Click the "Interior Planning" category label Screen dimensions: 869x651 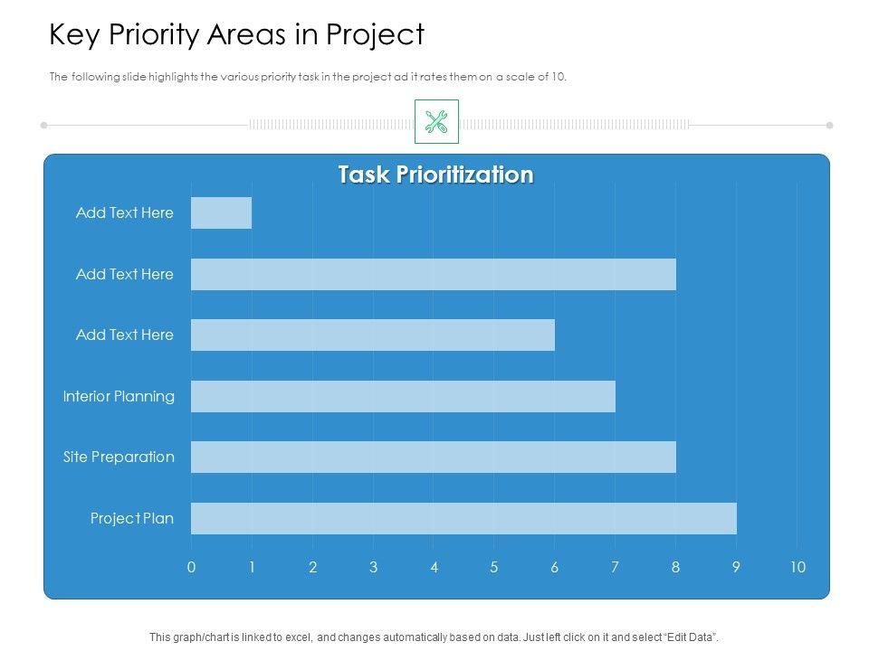pyautogui.click(x=119, y=396)
